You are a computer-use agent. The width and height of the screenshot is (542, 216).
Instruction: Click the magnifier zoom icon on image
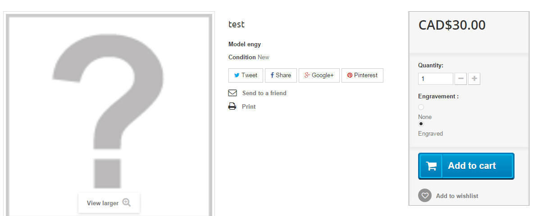click(127, 203)
